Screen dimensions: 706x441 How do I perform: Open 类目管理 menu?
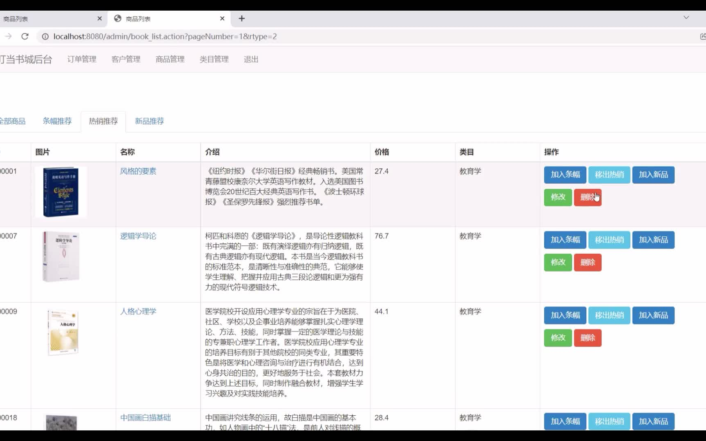[214, 59]
